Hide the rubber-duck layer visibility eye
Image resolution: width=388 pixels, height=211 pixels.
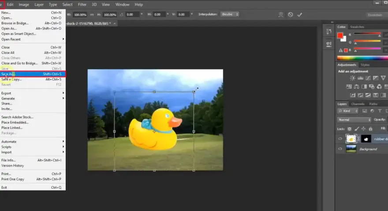[340, 139]
